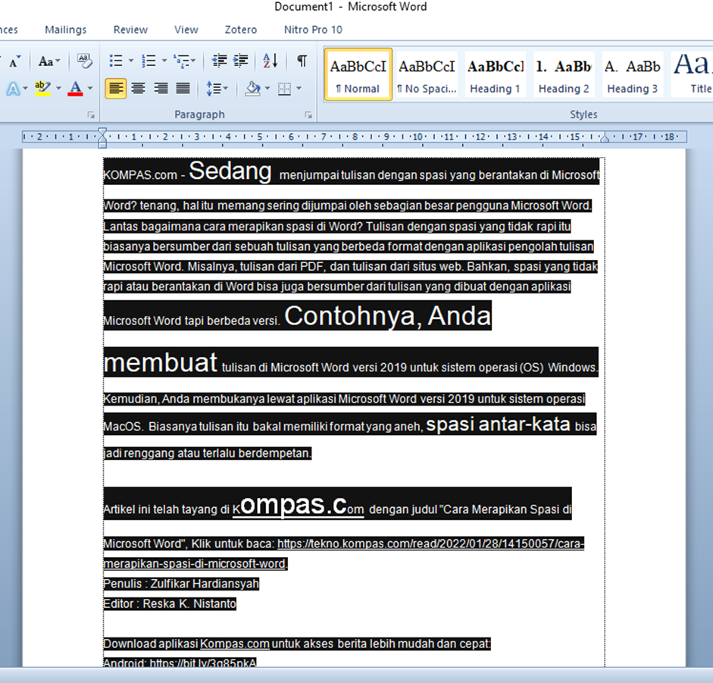Screen dimensions: 713x683
Task: Click the Android bit.ly link
Action: (x=203, y=663)
